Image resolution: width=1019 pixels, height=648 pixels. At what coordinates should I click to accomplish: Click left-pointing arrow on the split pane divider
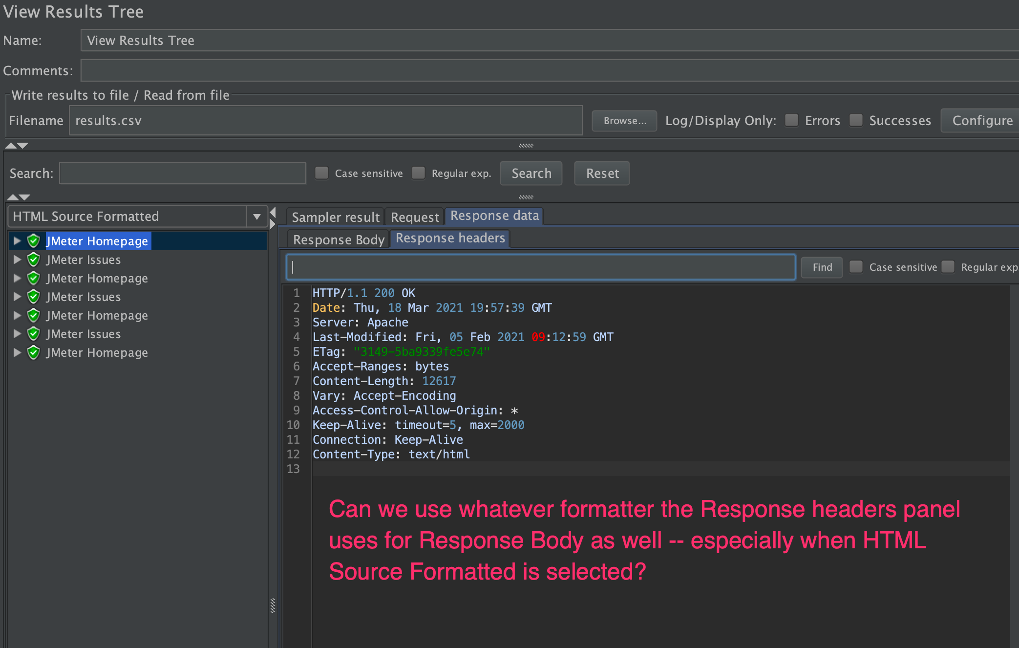[x=273, y=212]
